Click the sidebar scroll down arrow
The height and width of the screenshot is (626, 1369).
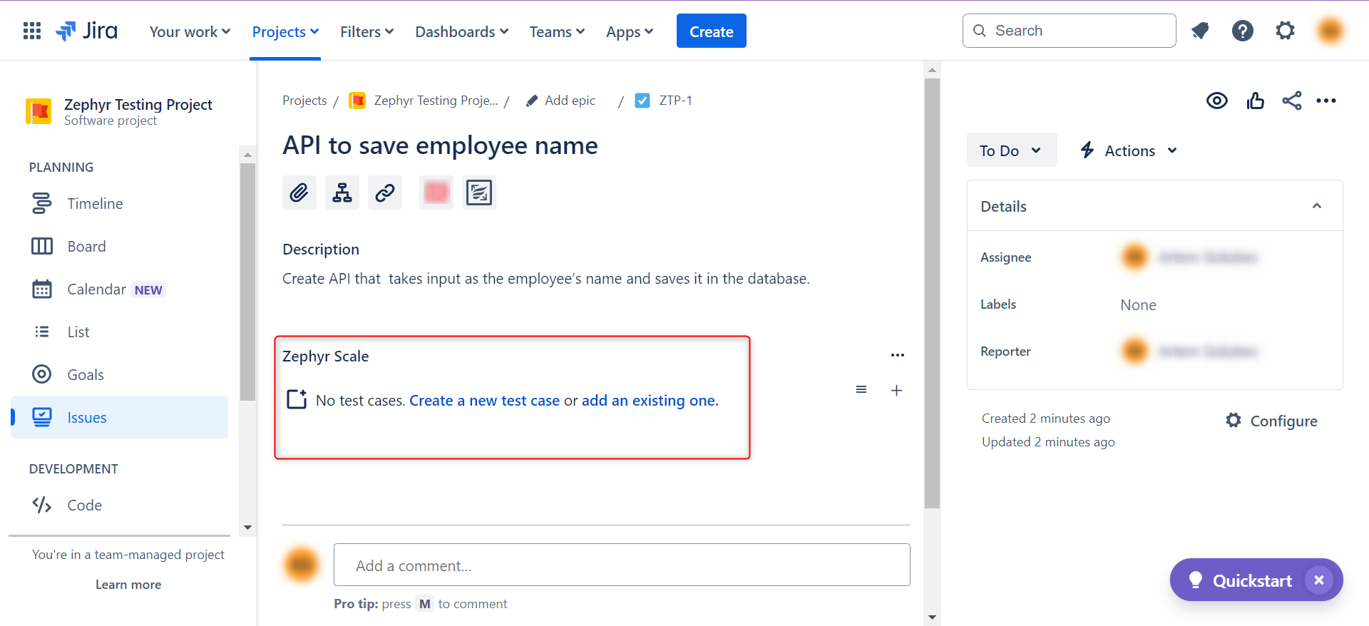(247, 528)
